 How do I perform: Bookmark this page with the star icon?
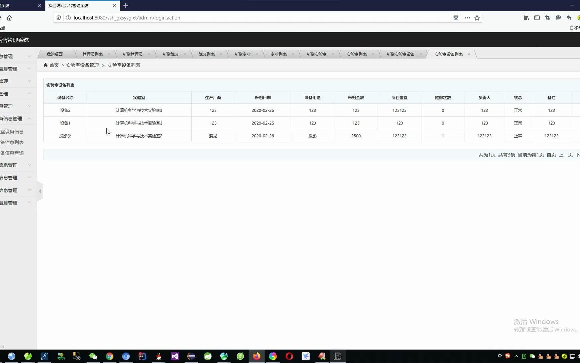477,18
